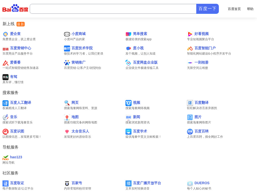Click the 百度网盘企业版 icon
Screen dimensions: 257x193
[128, 63]
